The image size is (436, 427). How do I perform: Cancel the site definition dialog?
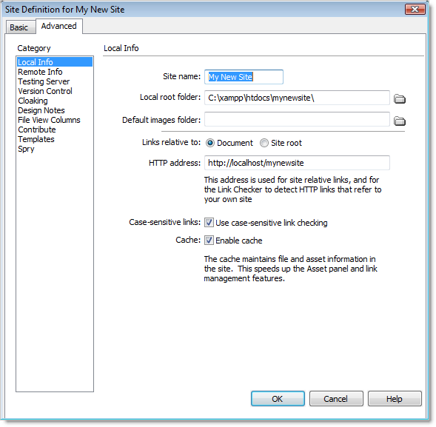[336, 399]
